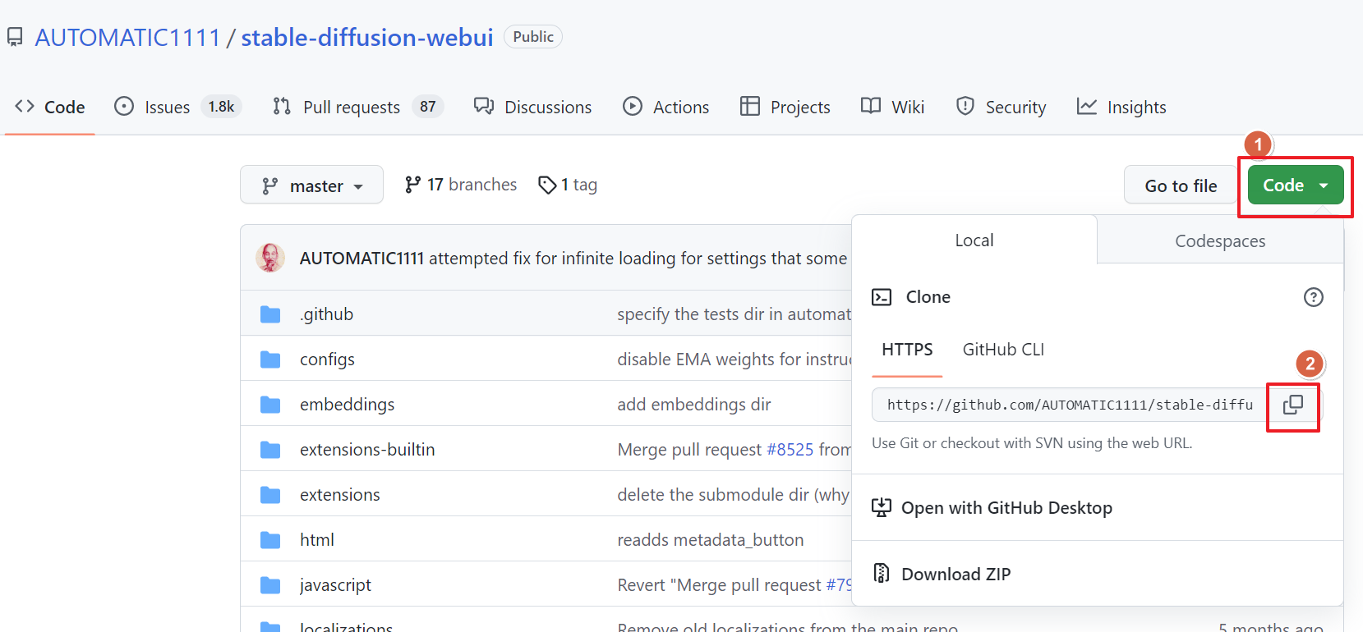
Task: Click the Discussions speech bubble icon
Action: click(484, 106)
